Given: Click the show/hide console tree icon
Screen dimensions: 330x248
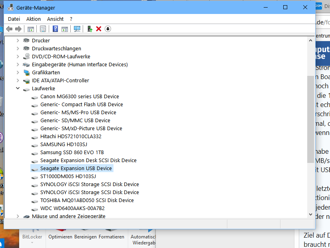Looking at the screenshot, I should coord(31,29).
